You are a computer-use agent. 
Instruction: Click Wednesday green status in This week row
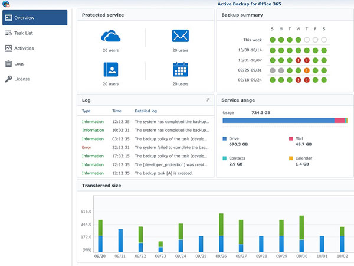click(298, 40)
